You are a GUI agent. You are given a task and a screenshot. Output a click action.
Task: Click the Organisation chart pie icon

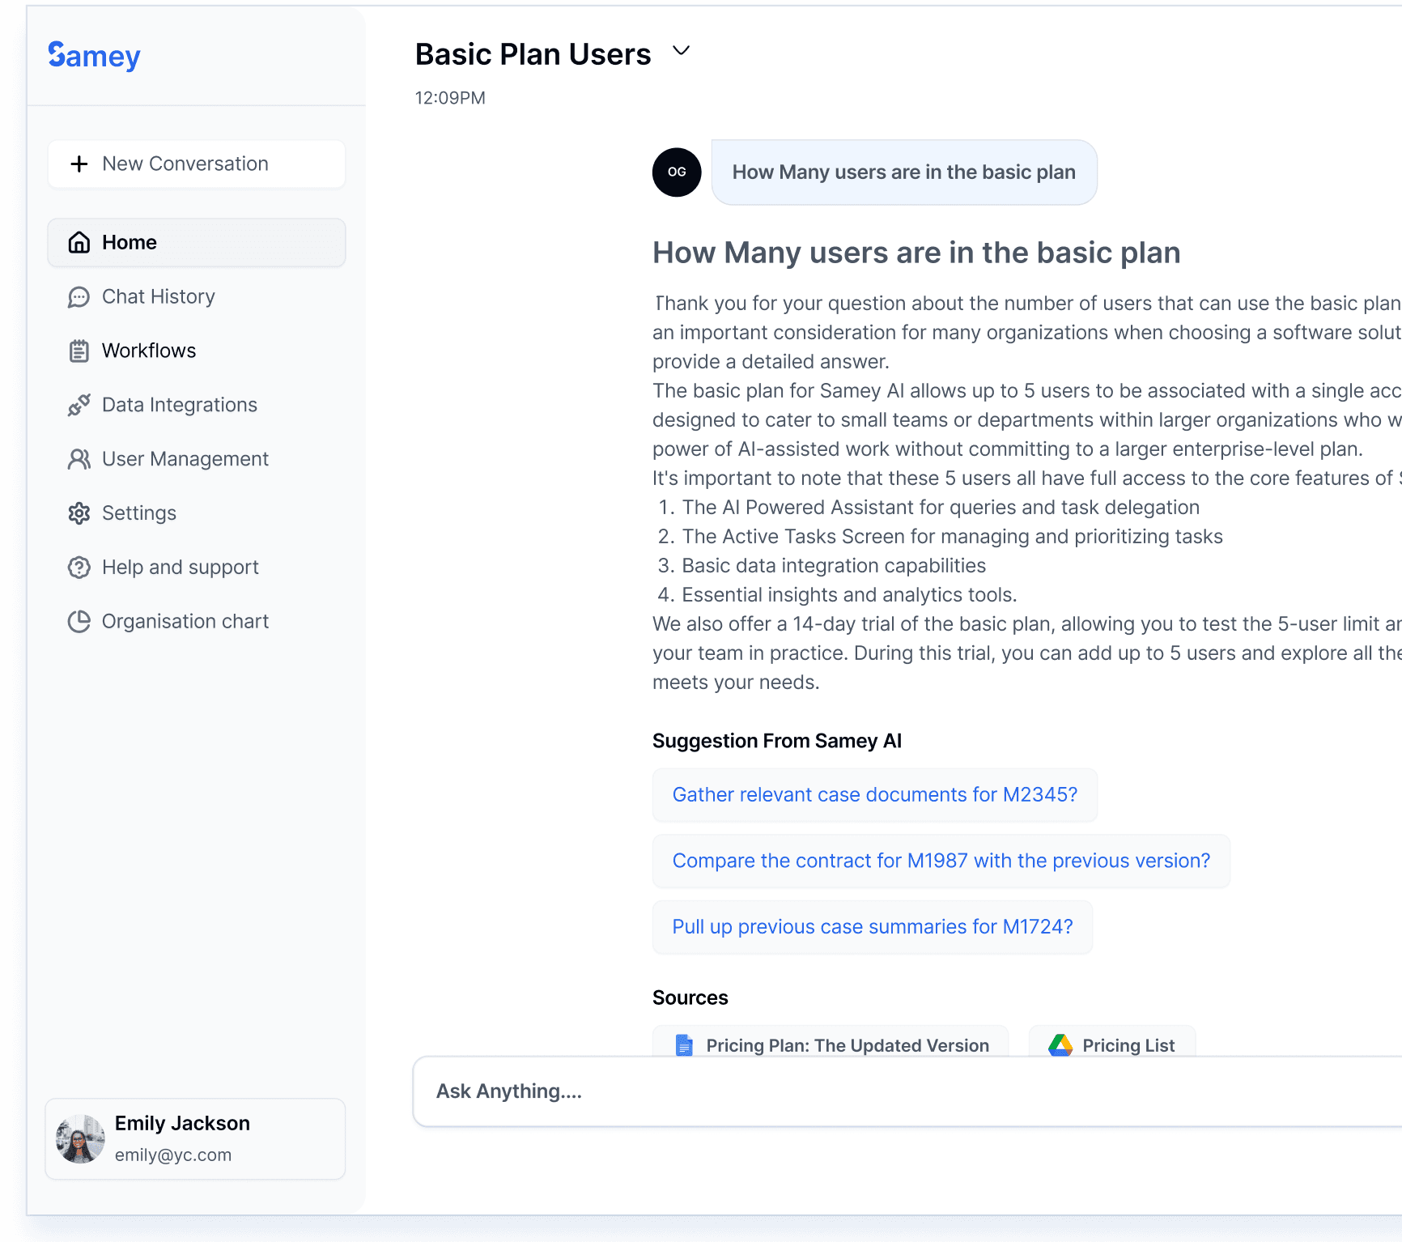click(x=79, y=622)
